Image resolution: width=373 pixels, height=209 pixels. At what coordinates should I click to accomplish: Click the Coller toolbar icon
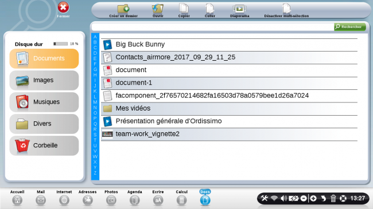209,9
